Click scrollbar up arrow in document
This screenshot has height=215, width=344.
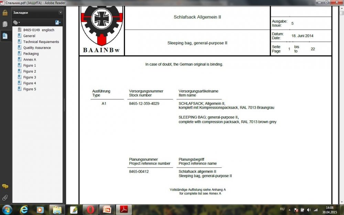click(342, 8)
